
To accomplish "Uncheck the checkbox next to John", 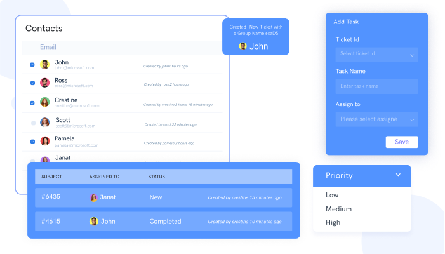I will click(32, 65).
